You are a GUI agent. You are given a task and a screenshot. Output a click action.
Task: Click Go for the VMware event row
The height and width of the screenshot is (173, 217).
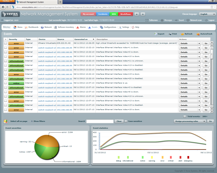tap(206, 43)
